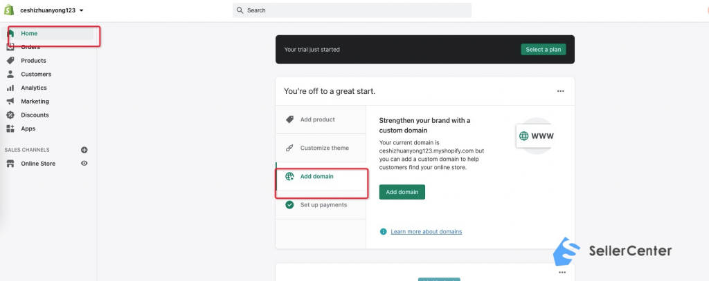
Task: Open Analytics via the bar chart icon
Action: 10,88
